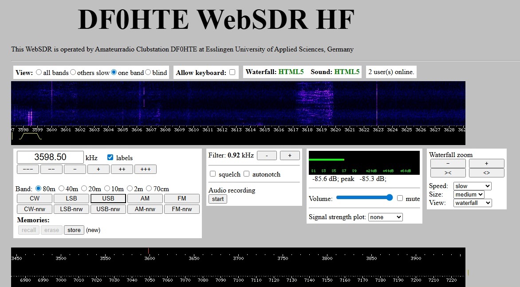
Task: Switch to LSB mode
Action: tap(71, 198)
